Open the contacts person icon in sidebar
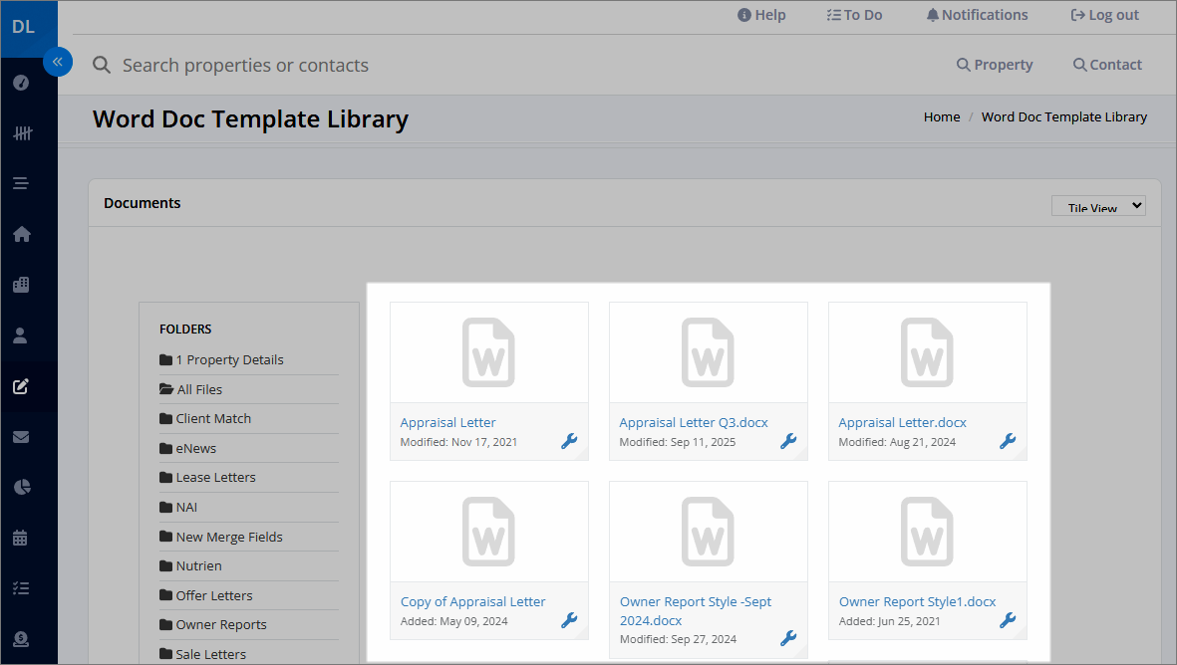This screenshot has height=665, width=1177. pos(20,335)
